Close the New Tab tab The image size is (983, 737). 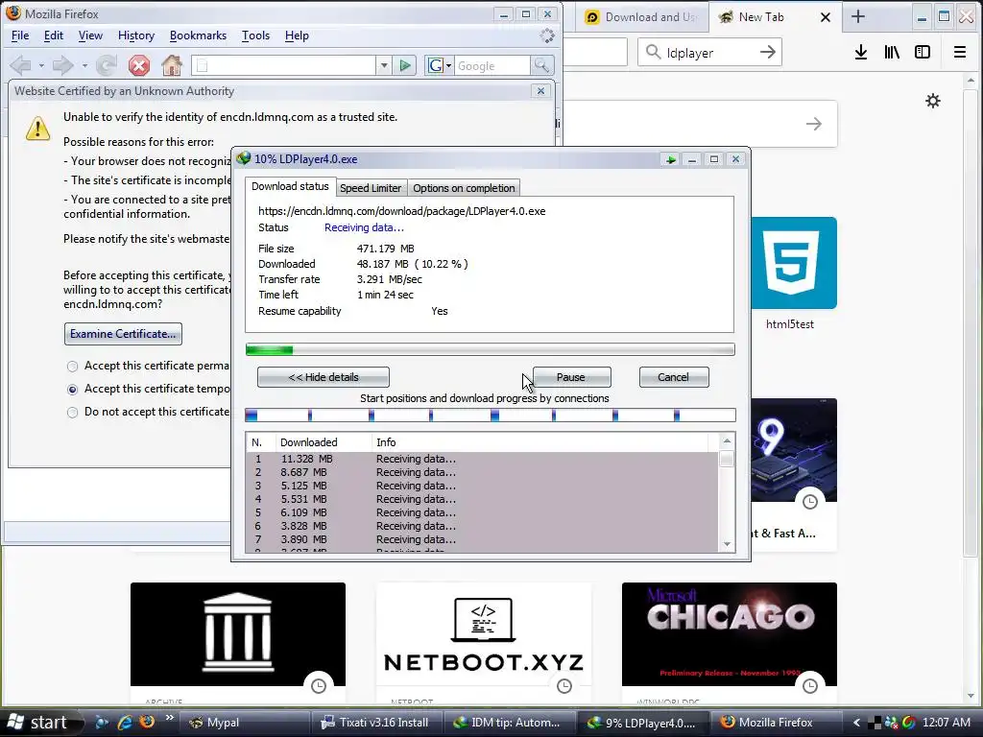point(826,17)
